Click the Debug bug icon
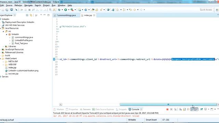Viewport: 219px width, 123px height. tap(59, 10)
